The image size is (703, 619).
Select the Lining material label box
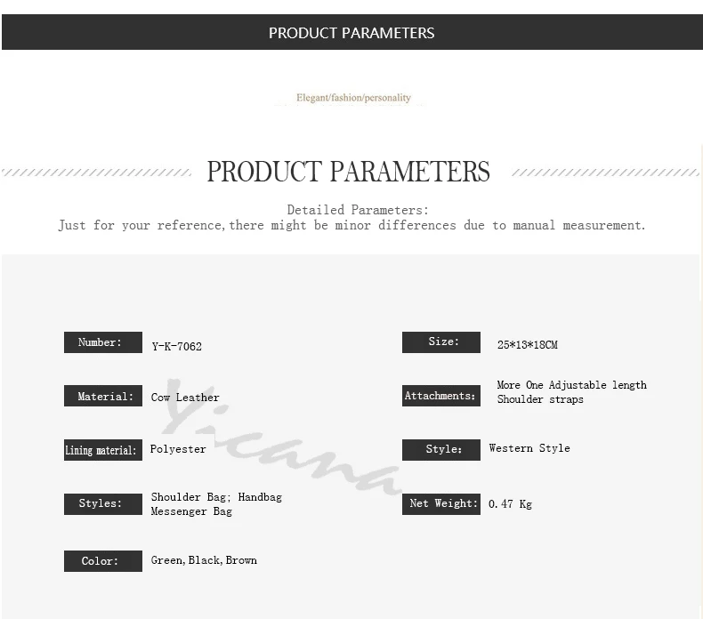click(103, 450)
